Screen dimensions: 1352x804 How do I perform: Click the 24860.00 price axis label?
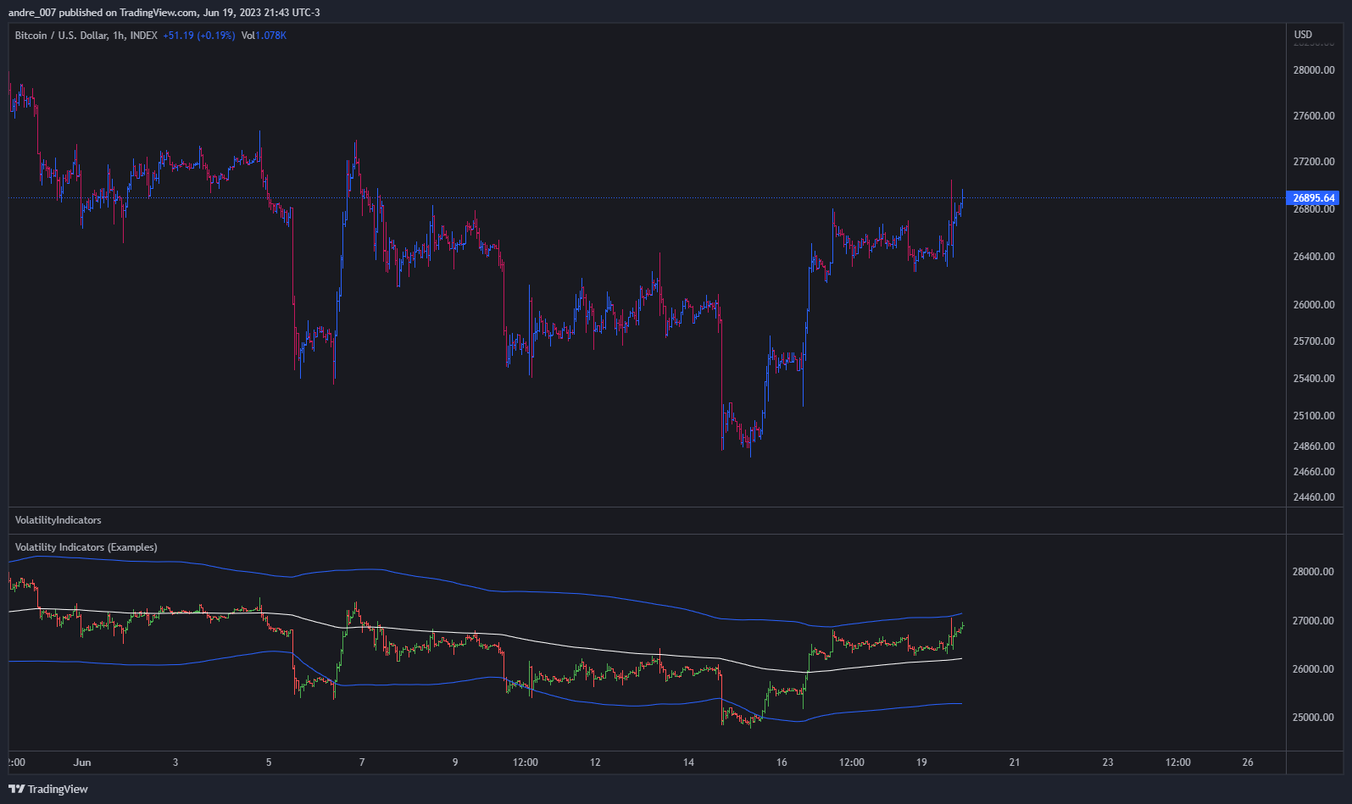1314,446
